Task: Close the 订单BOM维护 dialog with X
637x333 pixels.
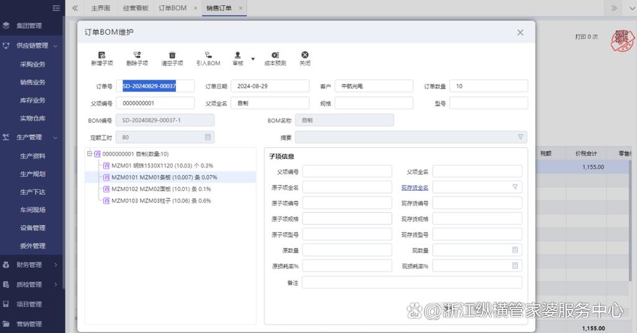Action: coord(520,32)
